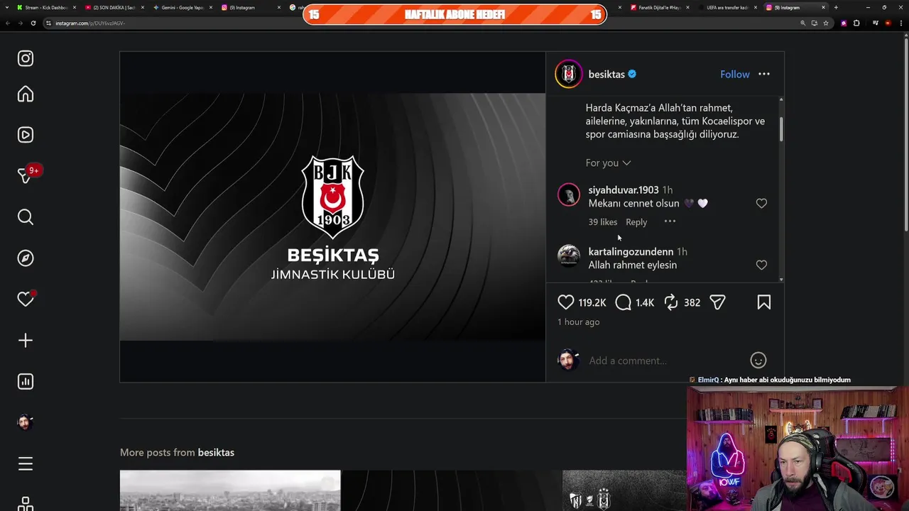Click '1 hour ago' post timestamp
This screenshot has width=909, height=511.
(578, 322)
